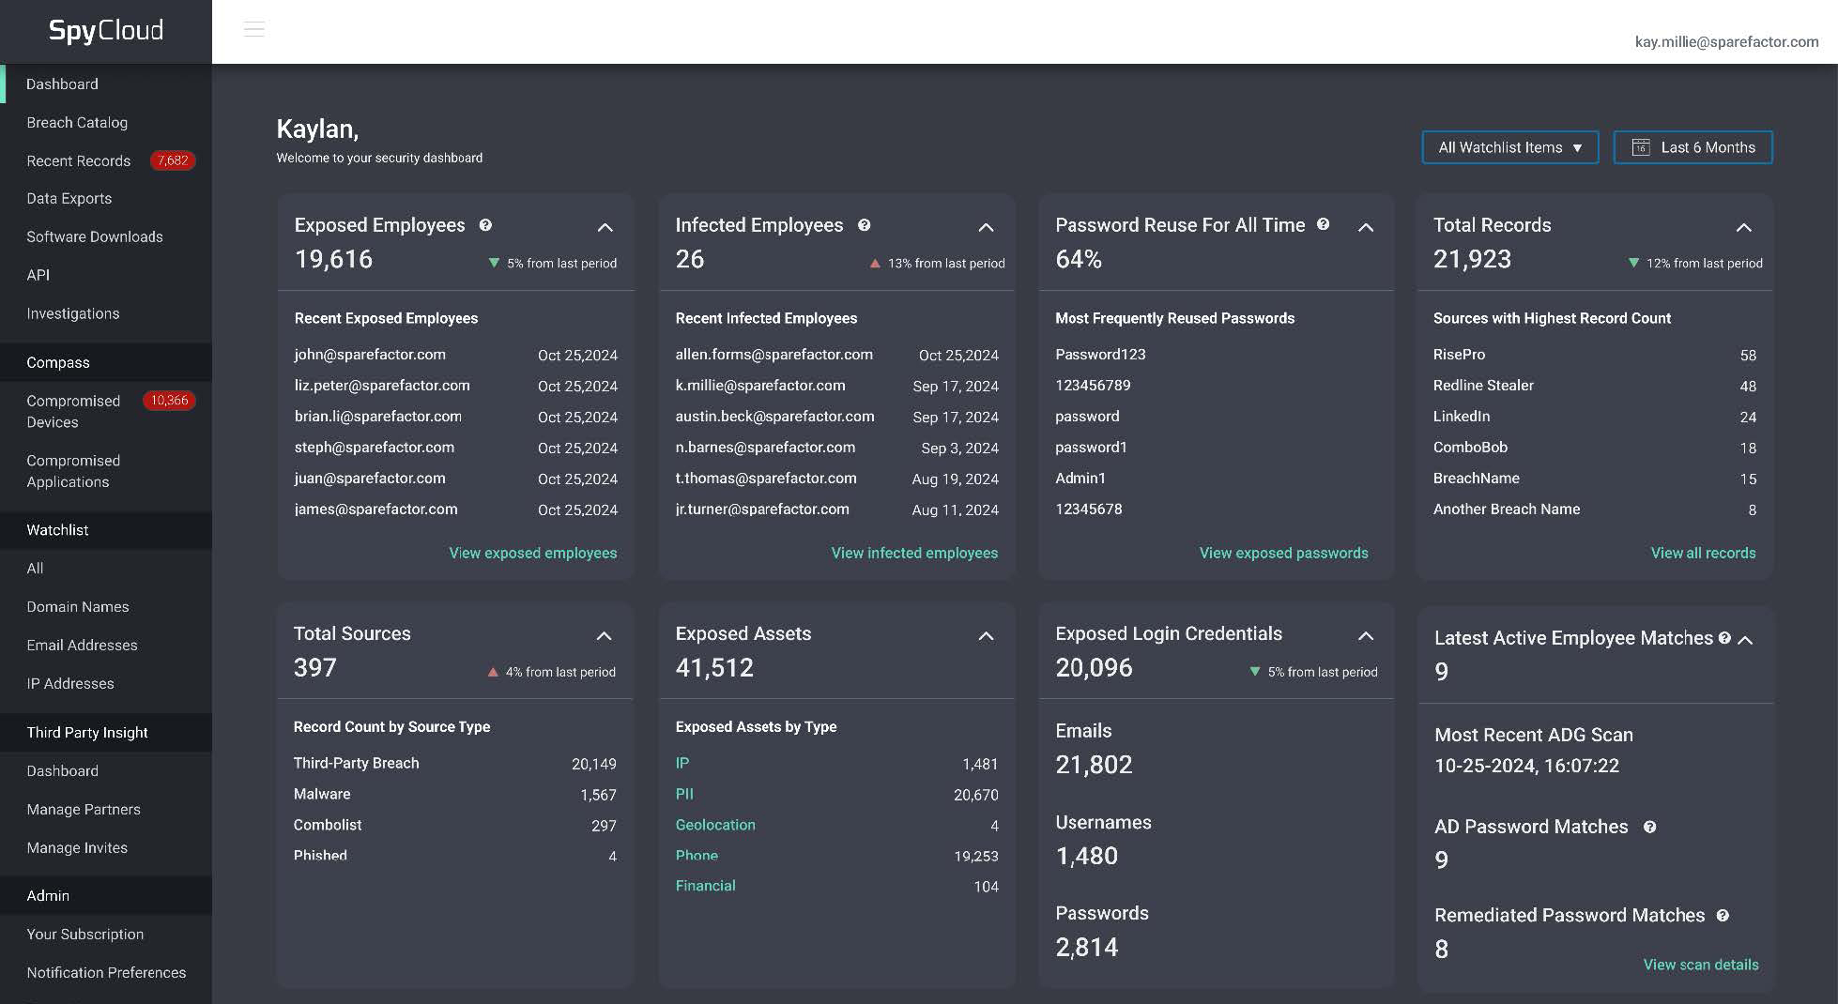Click the SpyCloud logo
Viewport: 1838px width, 1004px height.
point(106,31)
